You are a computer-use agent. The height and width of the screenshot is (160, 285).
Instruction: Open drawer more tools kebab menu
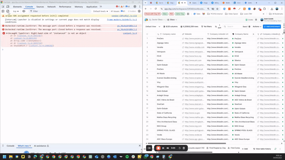3,146
